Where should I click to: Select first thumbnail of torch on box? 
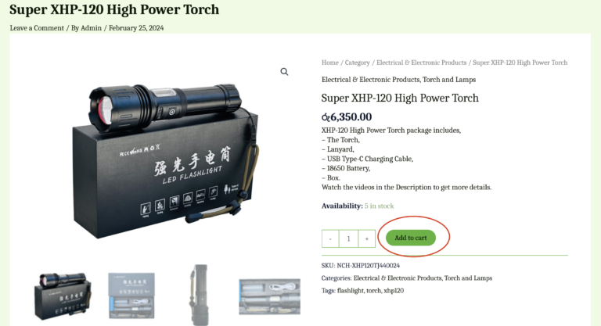(63, 296)
